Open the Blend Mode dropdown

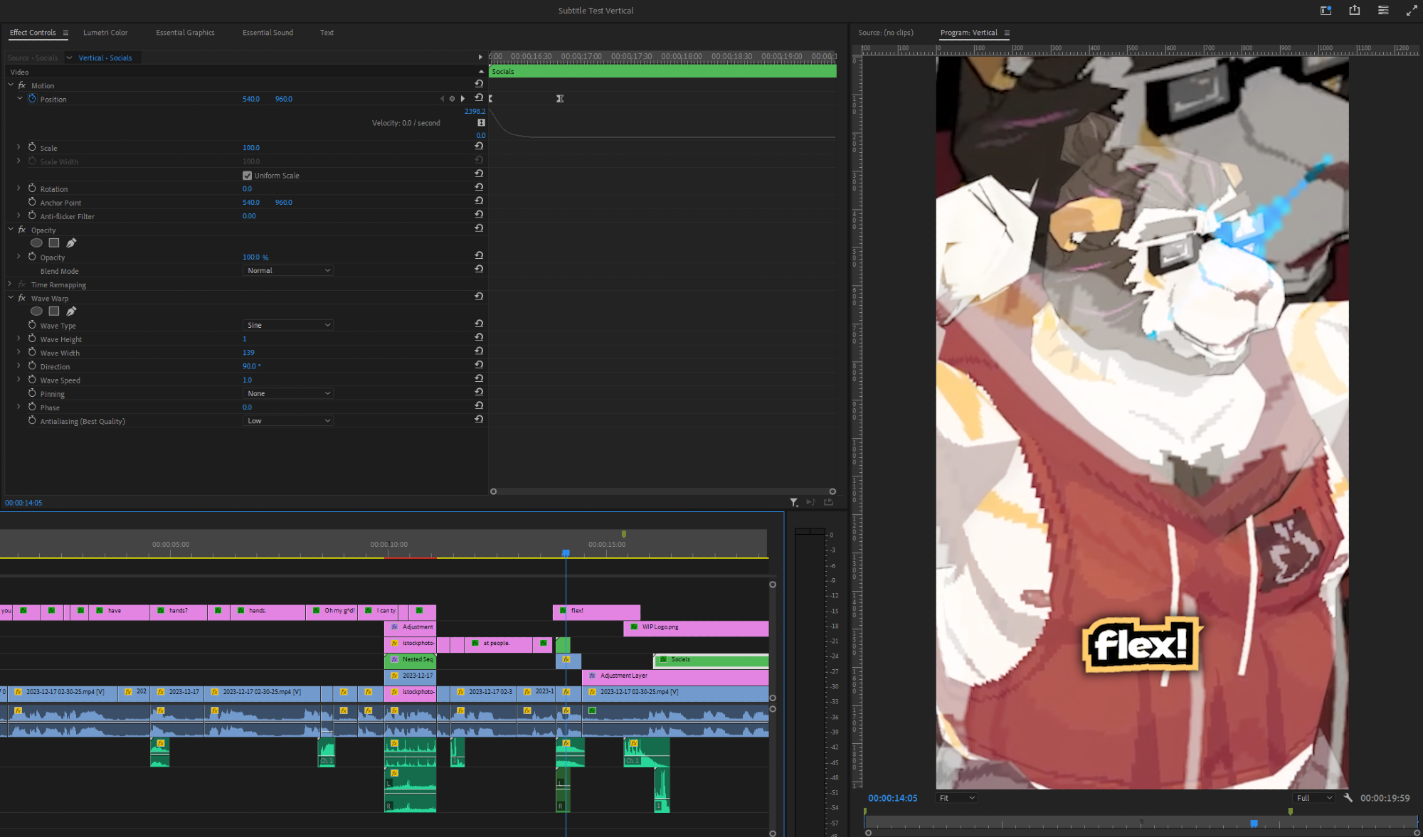coord(288,271)
